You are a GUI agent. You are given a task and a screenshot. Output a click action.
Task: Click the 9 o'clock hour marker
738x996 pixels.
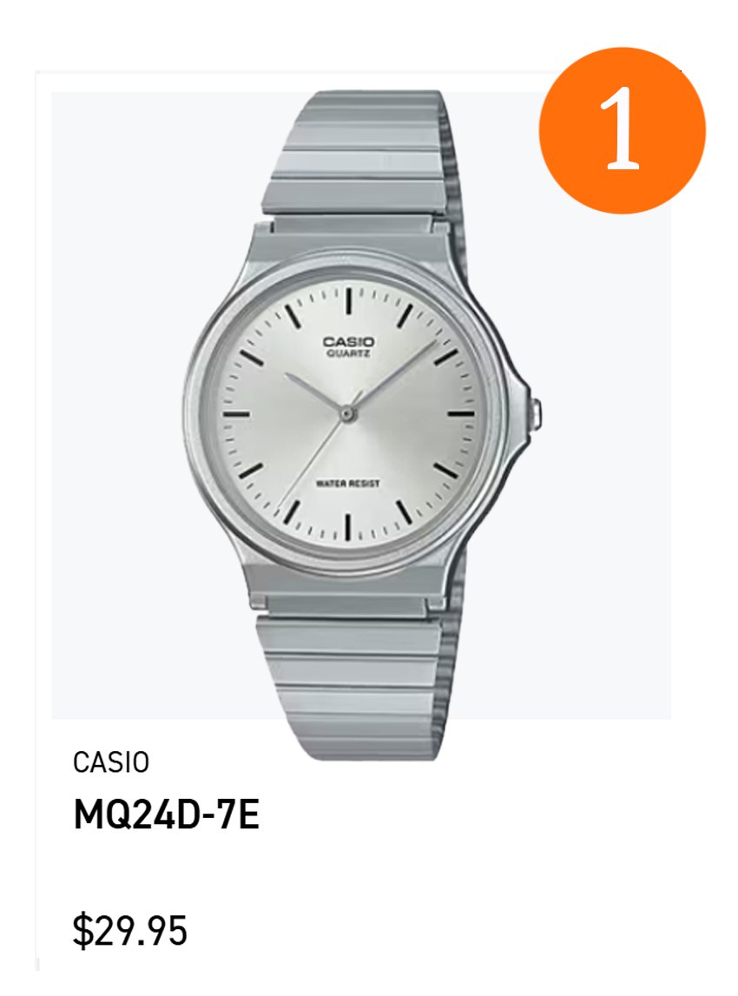(235, 413)
